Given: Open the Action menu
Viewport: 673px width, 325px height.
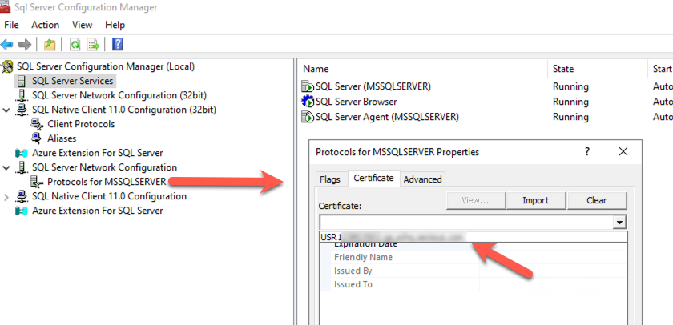Looking at the screenshot, I should tap(46, 25).
